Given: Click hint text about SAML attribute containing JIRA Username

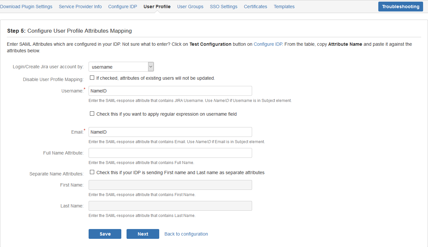Looking at the screenshot, I should click(190, 101).
